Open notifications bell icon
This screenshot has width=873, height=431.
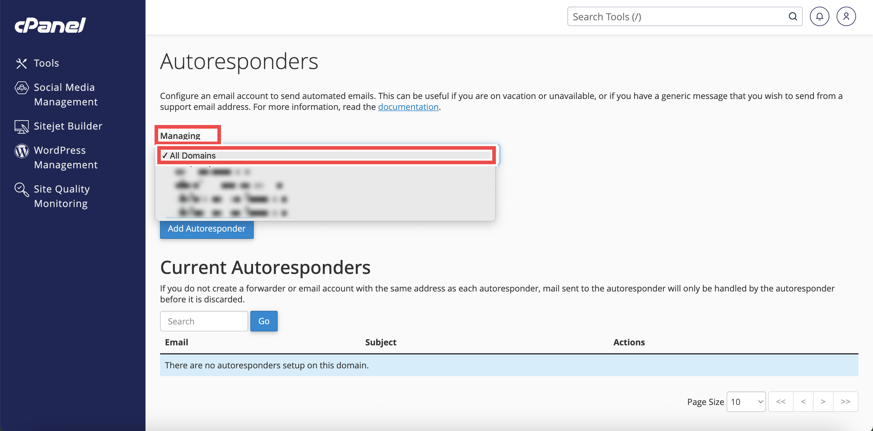tap(819, 16)
